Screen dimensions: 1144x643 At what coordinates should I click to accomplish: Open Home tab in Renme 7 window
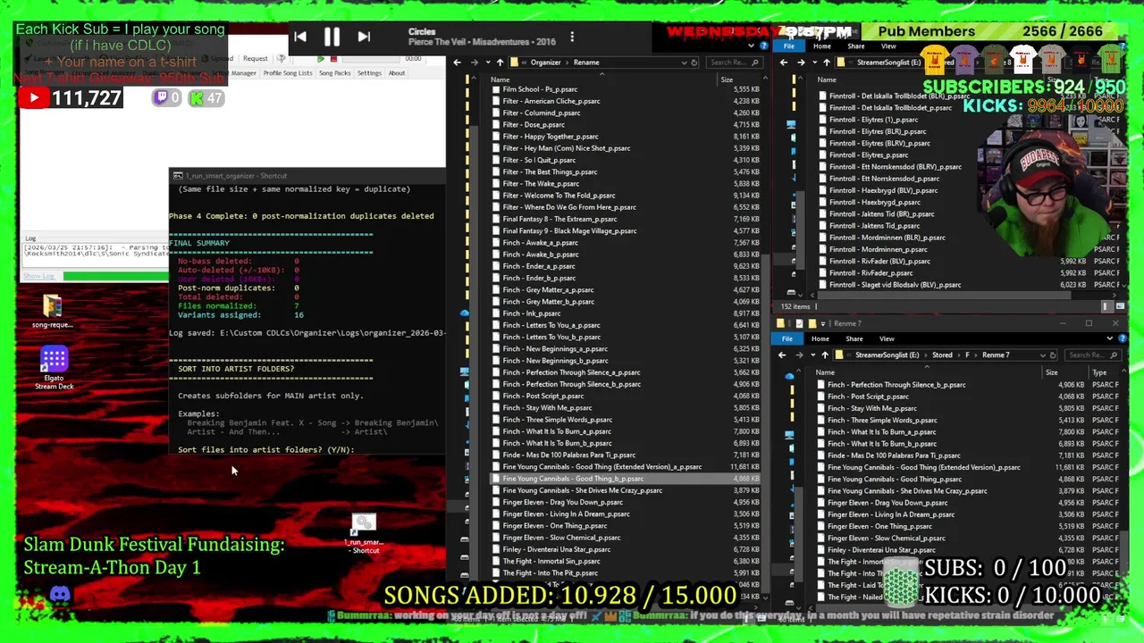820,339
